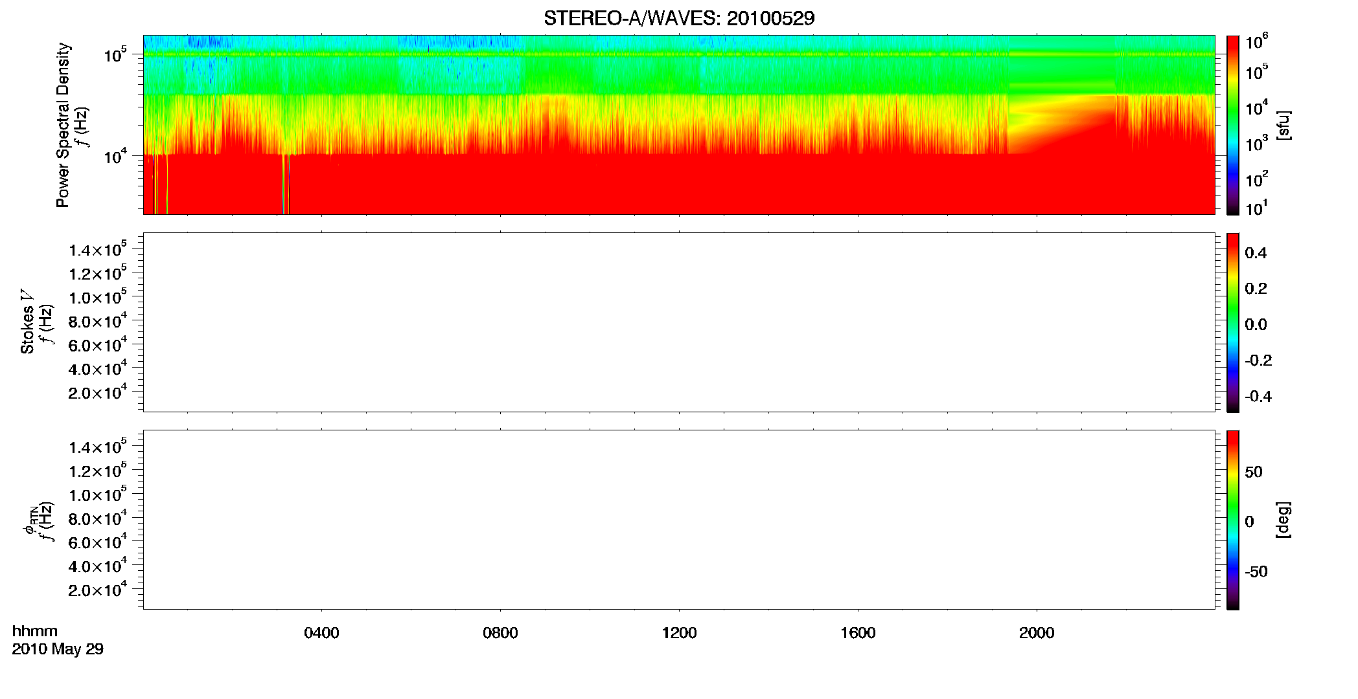
Task: Select the sfu power spectral density colorbar
Action: pos(1233,125)
